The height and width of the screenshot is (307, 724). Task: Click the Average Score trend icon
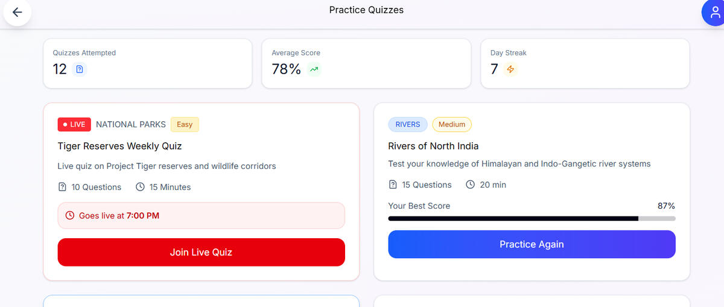[314, 69]
